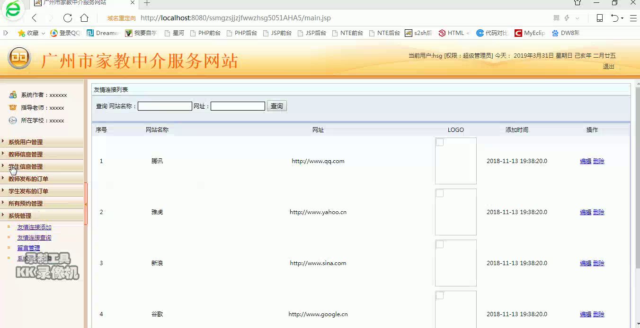Screen dimensions: 640x328
Task: Expand bookmarks sidebar arrow at left
Action: [6, 33]
